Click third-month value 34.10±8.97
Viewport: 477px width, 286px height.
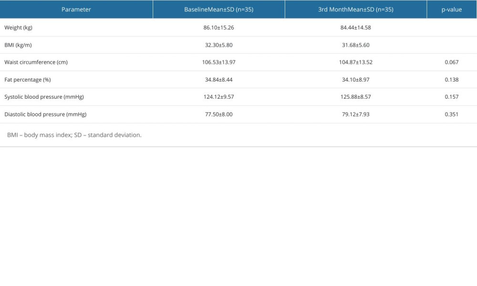point(356,80)
